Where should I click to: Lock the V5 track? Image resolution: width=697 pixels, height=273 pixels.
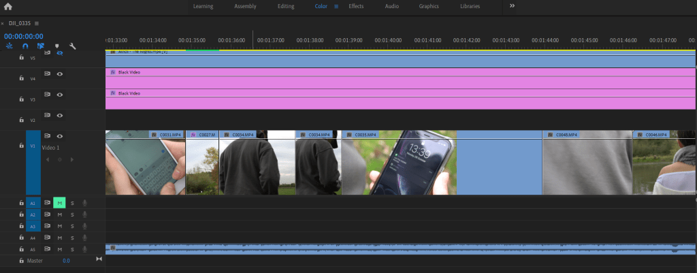21,57
